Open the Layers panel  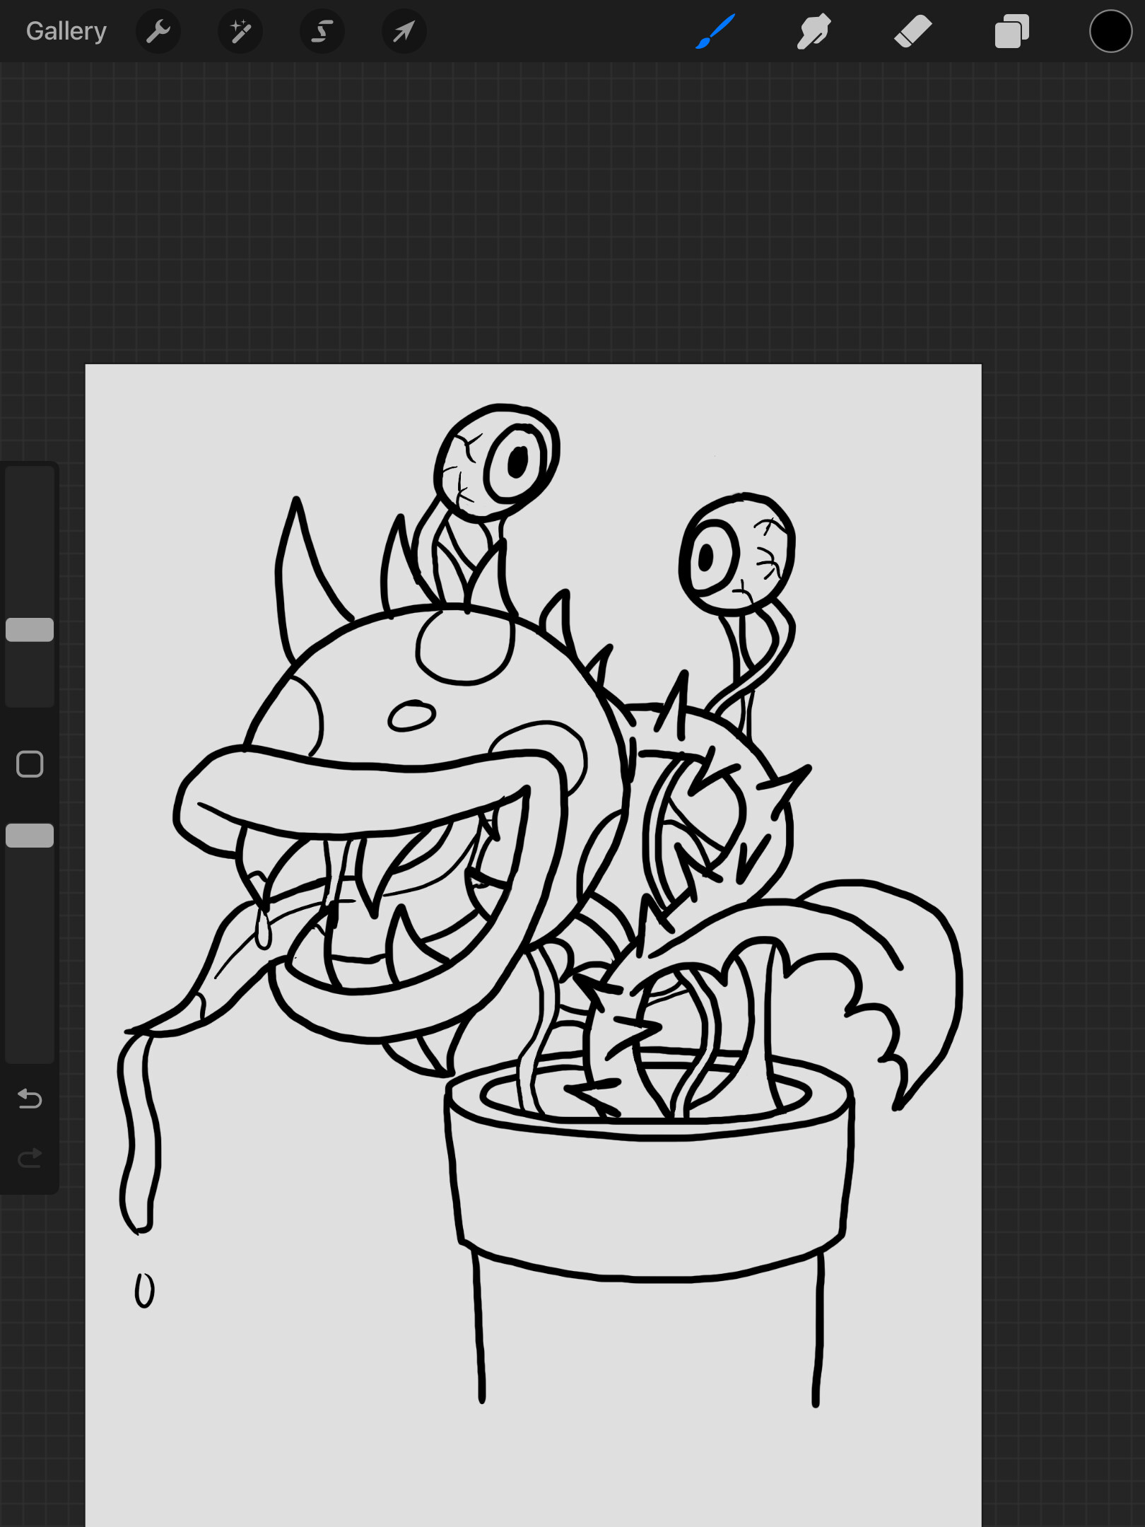coord(1010,31)
